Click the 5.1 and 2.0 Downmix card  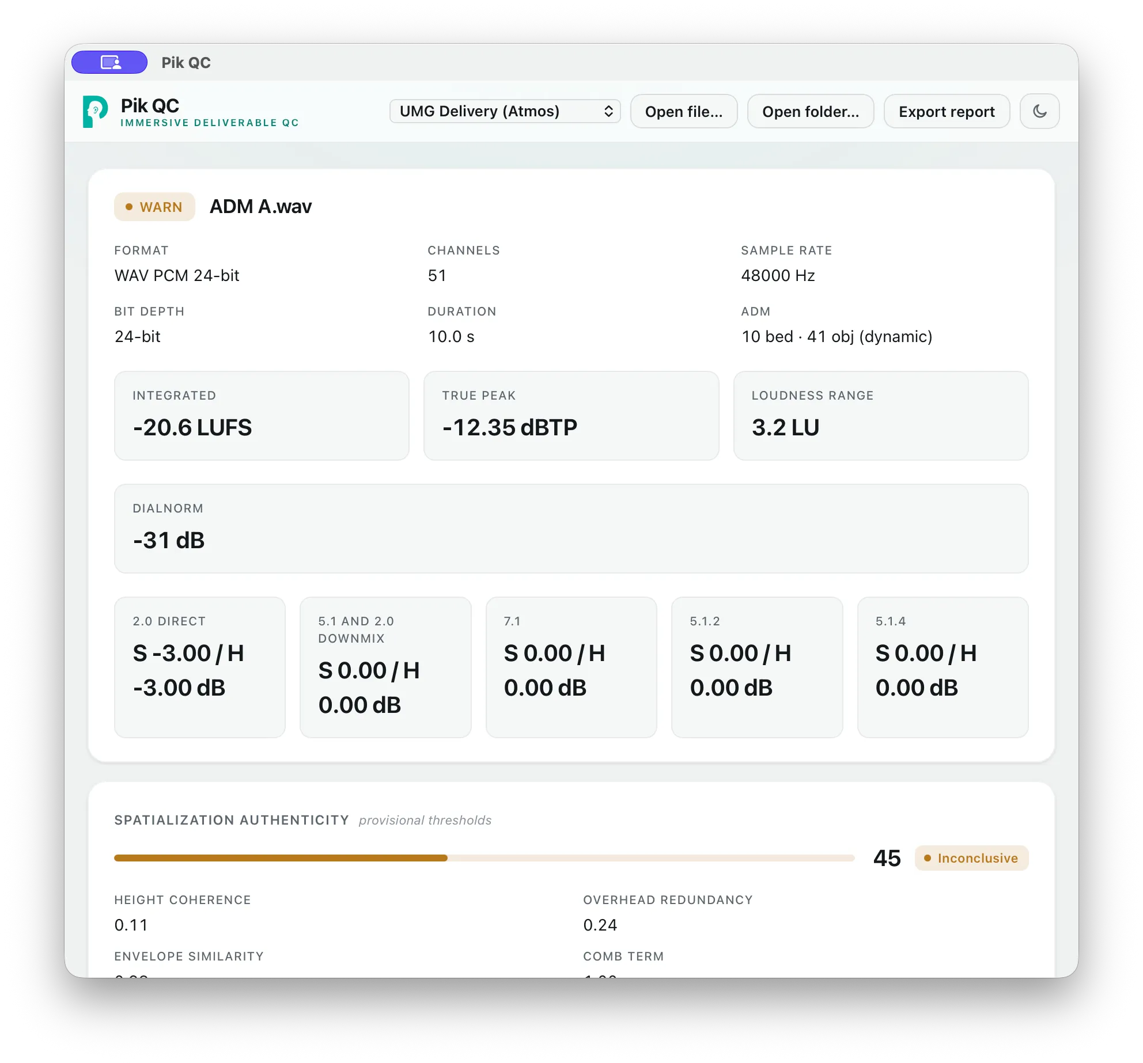(x=385, y=667)
